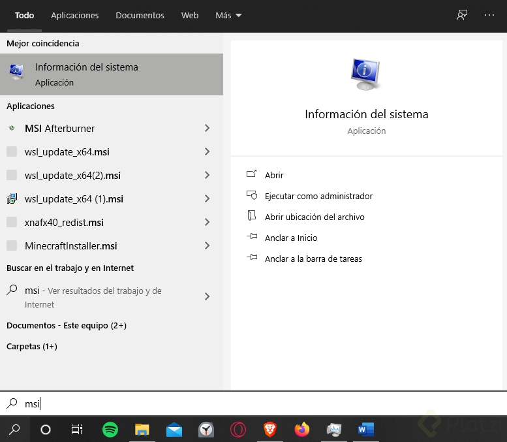
Task: Select the wsl_update_x64(2).msi result
Action: pyautogui.click(x=112, y=175)
